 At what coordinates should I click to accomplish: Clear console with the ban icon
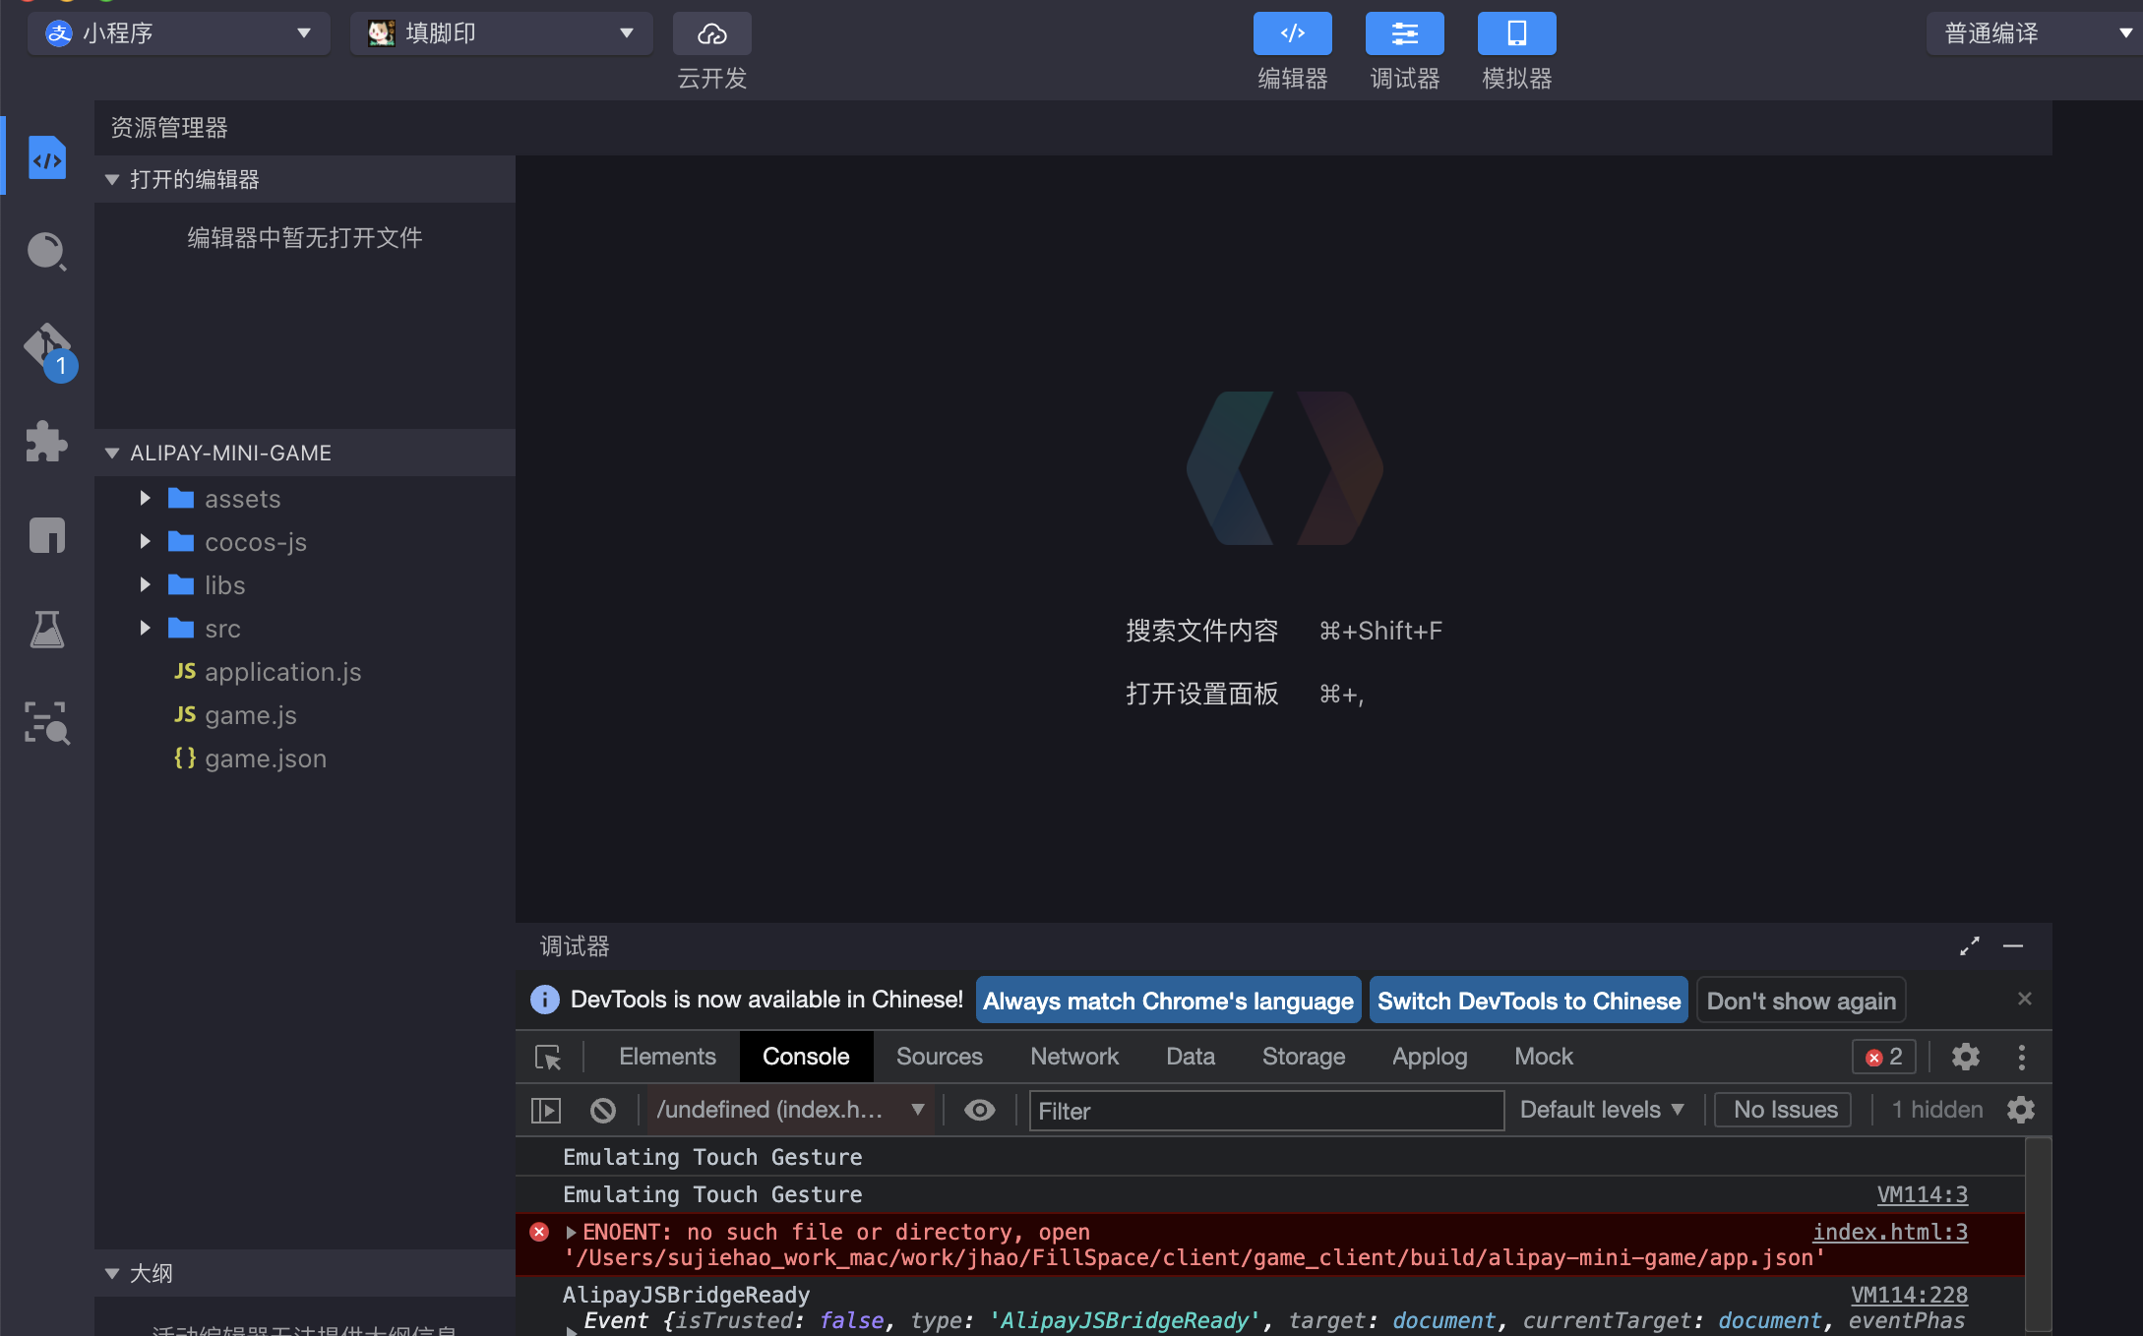(602, 1110)
